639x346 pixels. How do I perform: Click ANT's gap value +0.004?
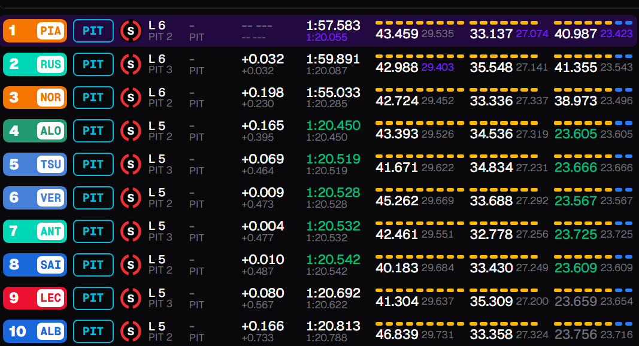pos(263,226)
